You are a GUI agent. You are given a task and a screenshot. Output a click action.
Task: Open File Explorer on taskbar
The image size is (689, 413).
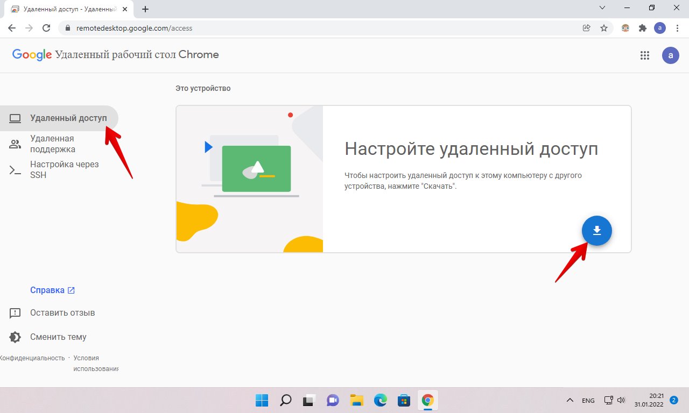(x=356, y=400)
